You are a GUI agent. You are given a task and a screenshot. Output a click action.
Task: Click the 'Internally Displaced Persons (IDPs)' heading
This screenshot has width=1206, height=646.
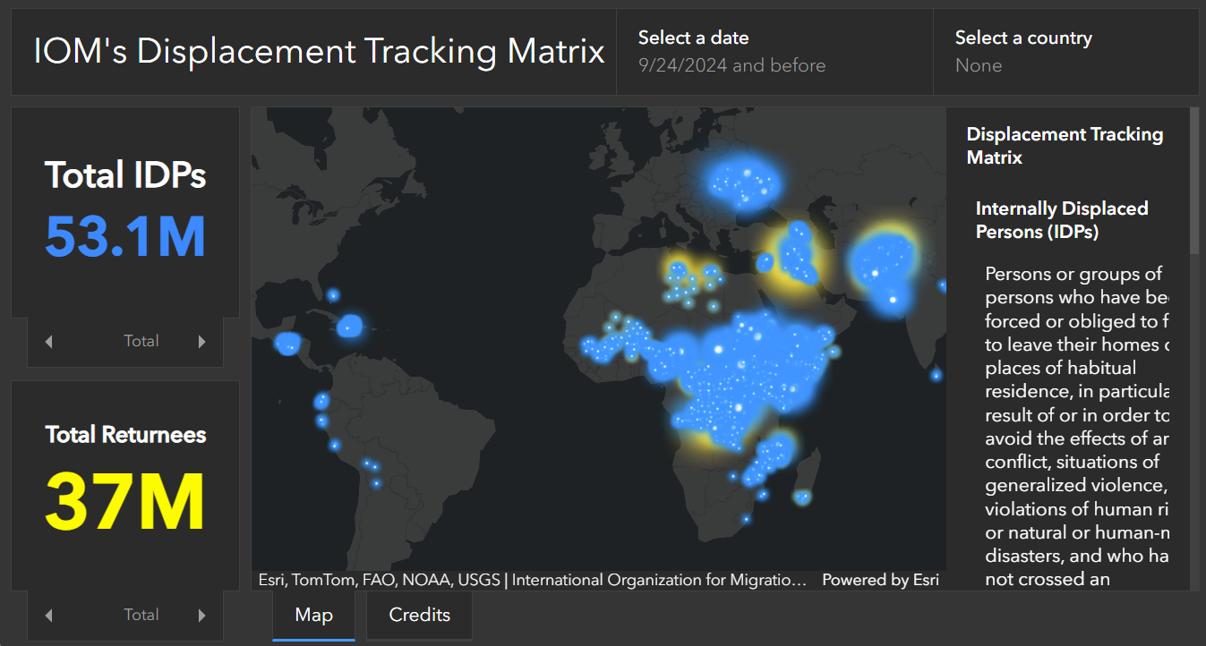click(x=1062, y=219)
